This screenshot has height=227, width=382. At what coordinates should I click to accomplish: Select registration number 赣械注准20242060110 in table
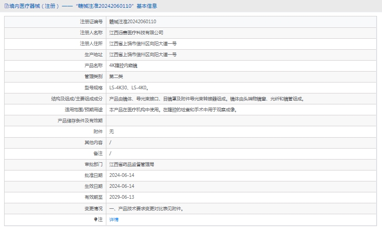(x=133, y=21)
